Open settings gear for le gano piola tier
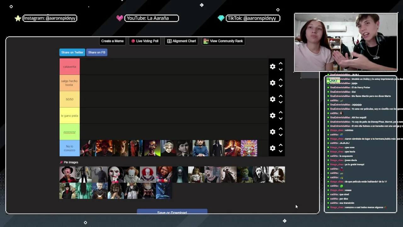Image resolution: width=403 pixels, height=227 pixels. 273,116
